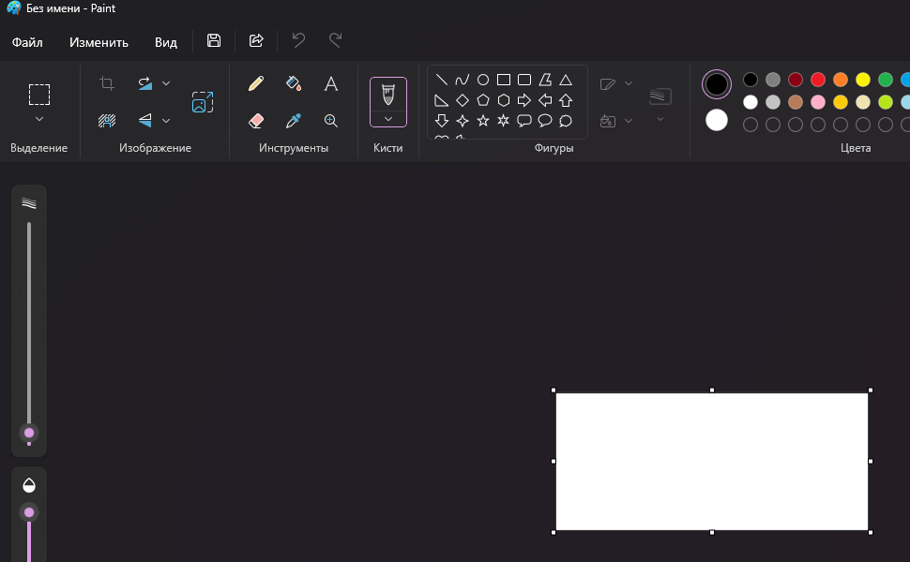This screenshot has width=910, height=562.
Task: Select the five-point star shape
Action: (x=483, y=121)
